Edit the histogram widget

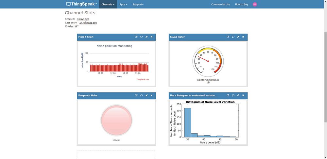[x=238, y=95]
